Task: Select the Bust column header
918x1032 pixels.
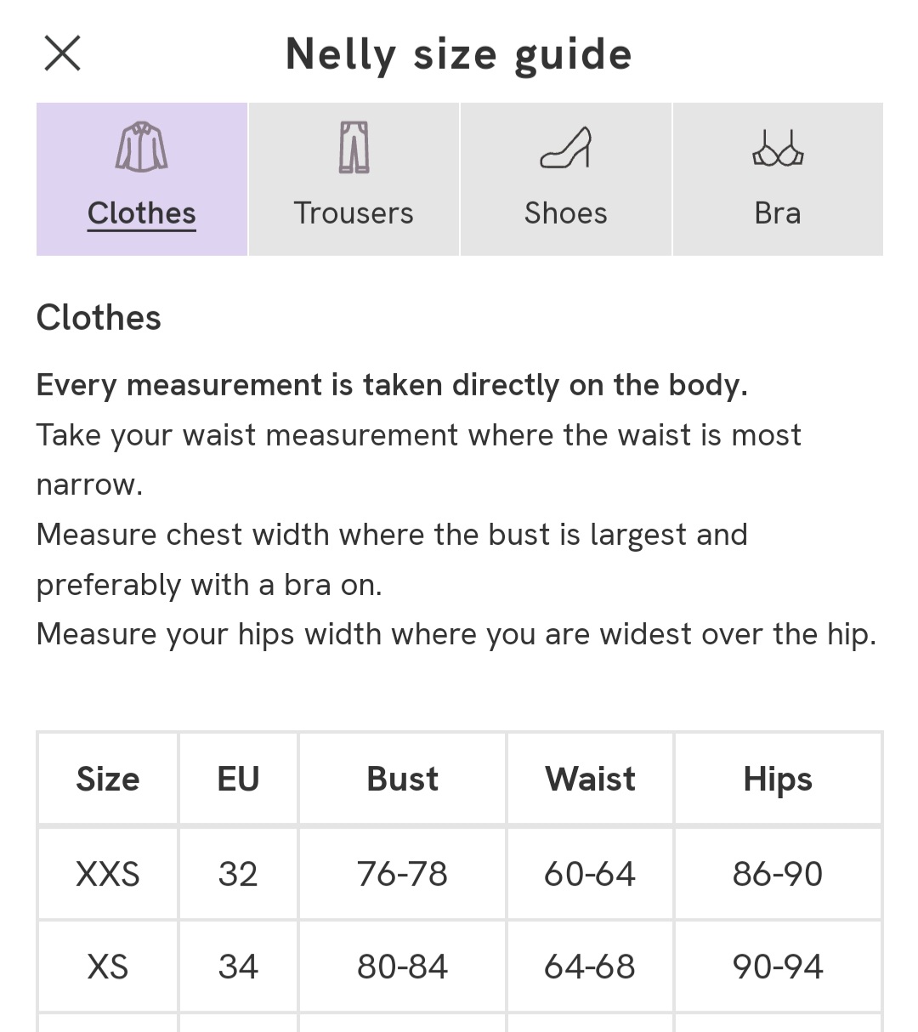Action: (402, 779)
